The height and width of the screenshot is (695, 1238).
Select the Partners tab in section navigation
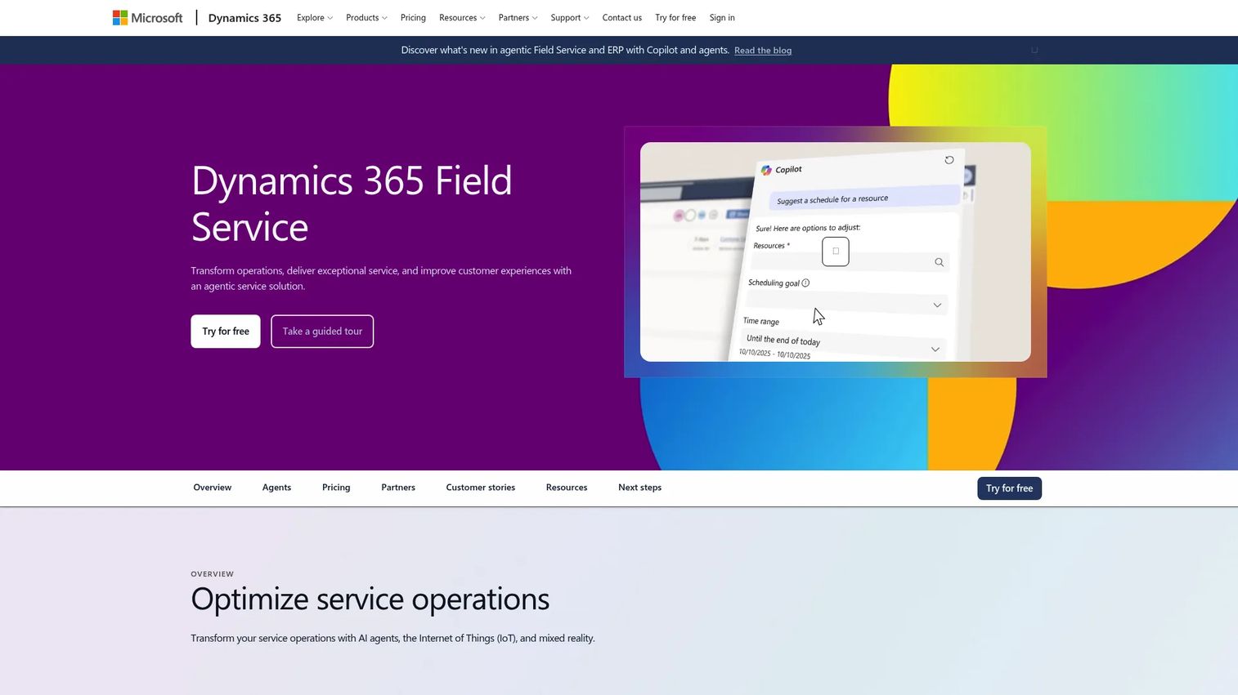coord(398,488)
